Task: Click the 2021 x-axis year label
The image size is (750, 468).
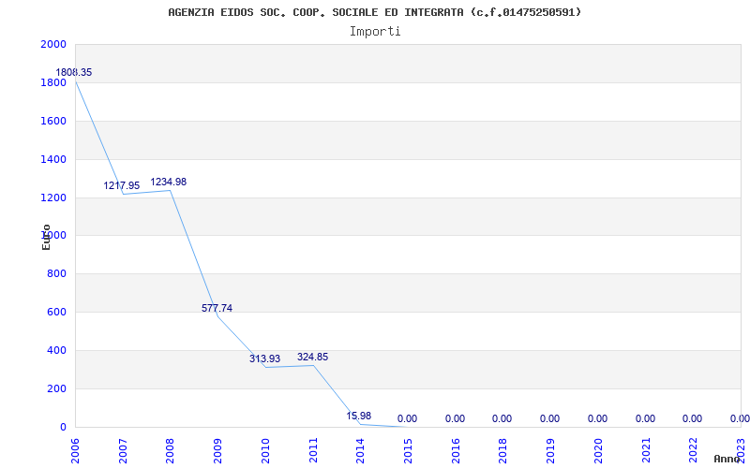Action: 646,448
